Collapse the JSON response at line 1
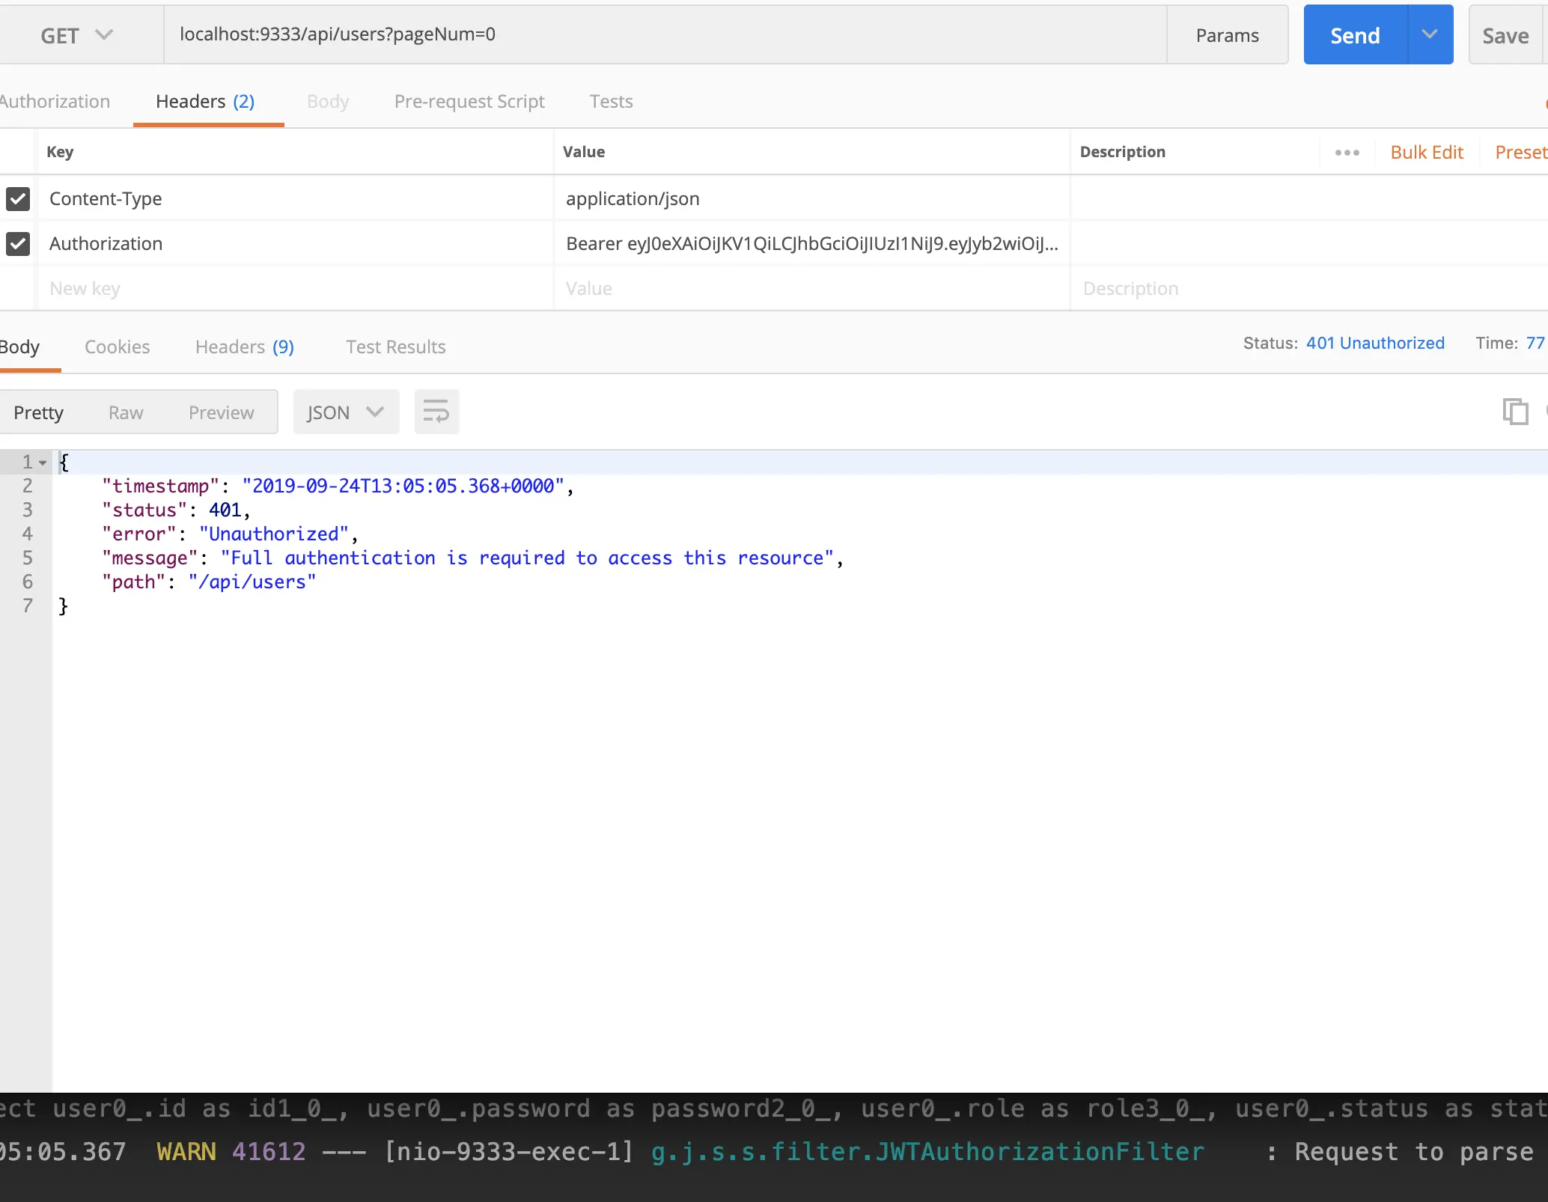The width and height of the screenshot is (1548, 1202). [x=41, y=462]
